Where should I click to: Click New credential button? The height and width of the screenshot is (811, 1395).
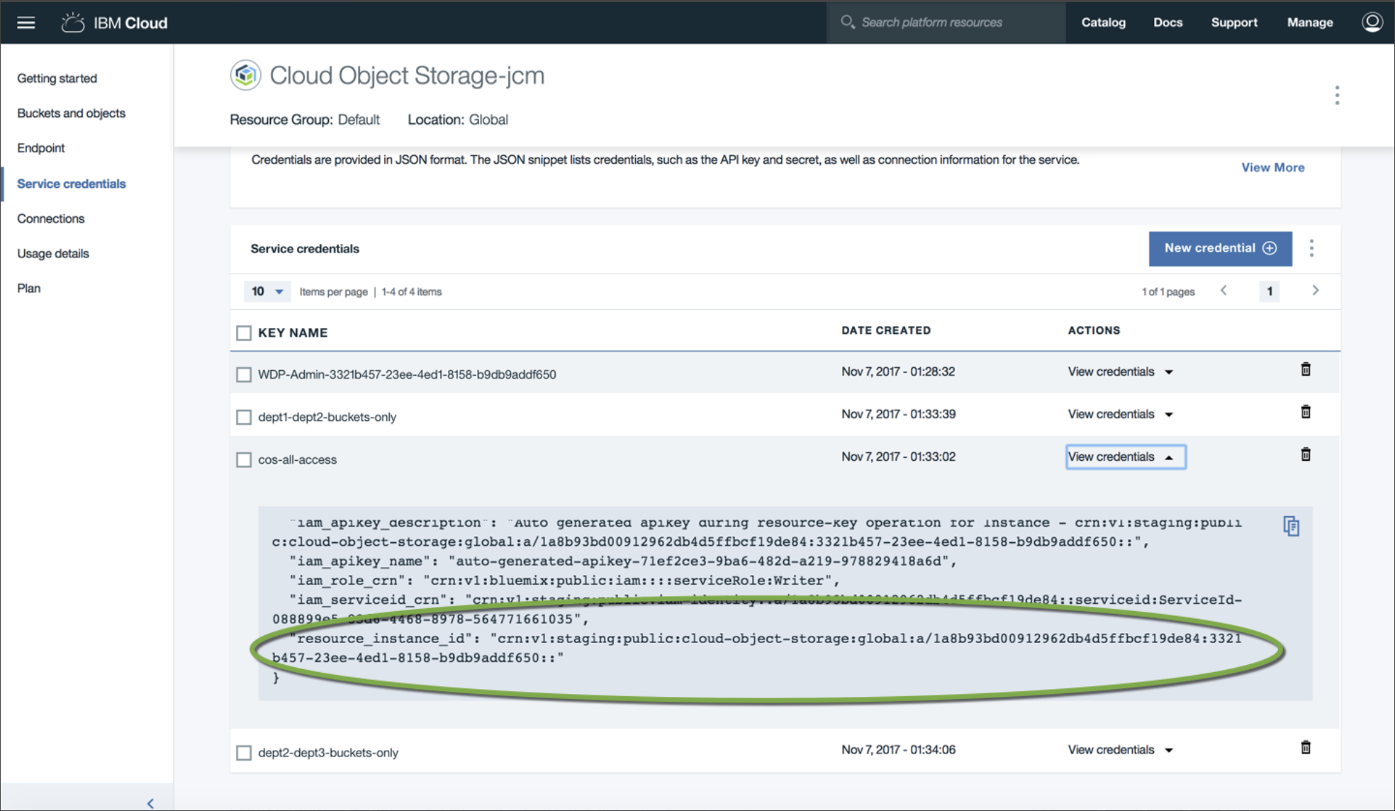pyautogui.click(x=1219, y=248)
